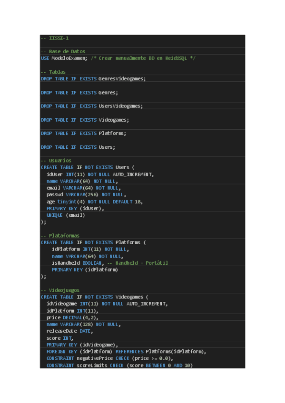The height and width of the screenshot is (403, 285).
Task: Click the DROP TABLE Platforms line
Action: (83, 134)
